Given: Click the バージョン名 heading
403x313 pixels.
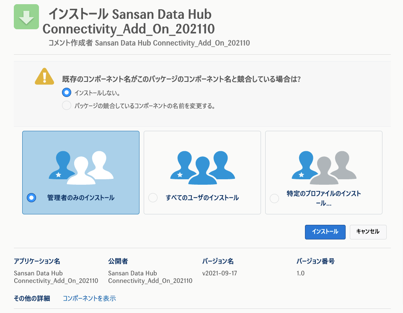Looking at the screenshot, I should pyautogui.click(x=218, y=261).
